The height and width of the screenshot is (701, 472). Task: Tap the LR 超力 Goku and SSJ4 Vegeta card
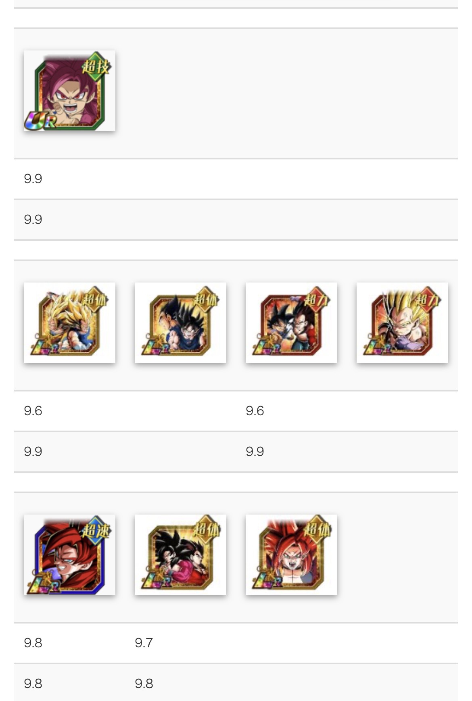[291, 322]
